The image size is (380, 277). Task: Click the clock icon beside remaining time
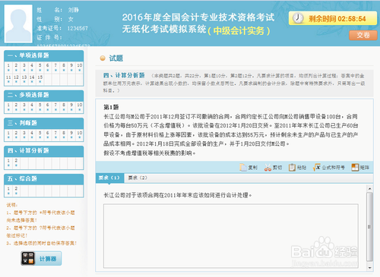coord(298,18)
